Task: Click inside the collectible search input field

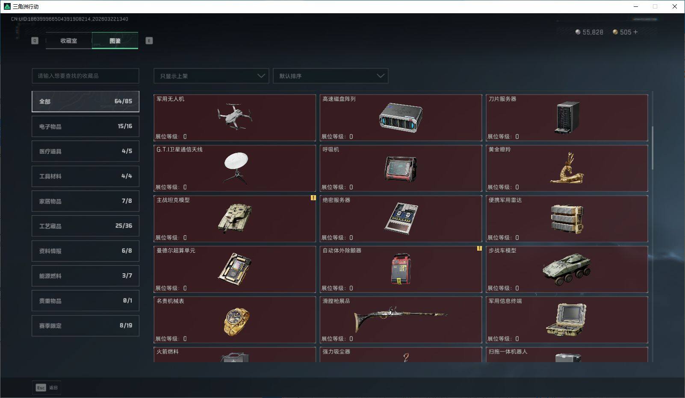Action: (85, 76)
